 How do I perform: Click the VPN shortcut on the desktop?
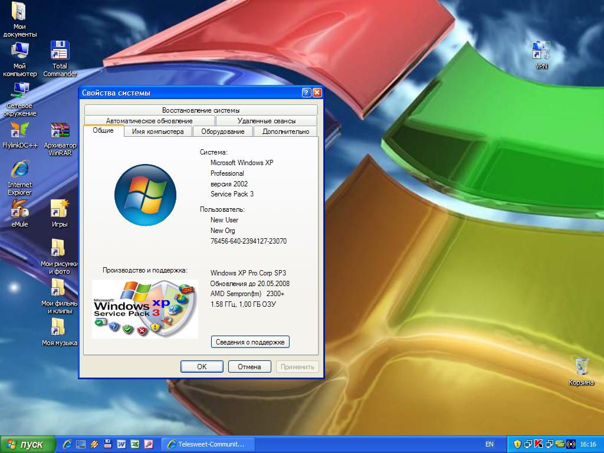pyautogui.click(x=541, y=51)
